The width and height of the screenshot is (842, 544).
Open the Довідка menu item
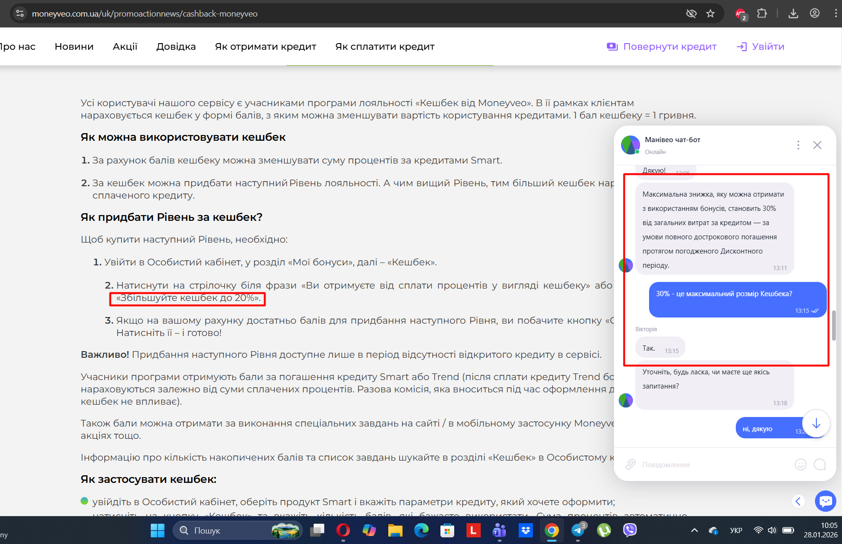(x=176, y=46)
